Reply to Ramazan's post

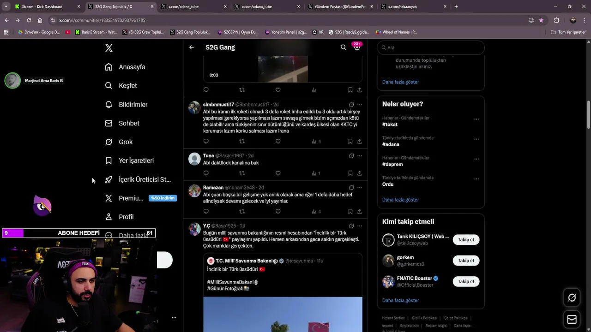[x=206, y=212]
